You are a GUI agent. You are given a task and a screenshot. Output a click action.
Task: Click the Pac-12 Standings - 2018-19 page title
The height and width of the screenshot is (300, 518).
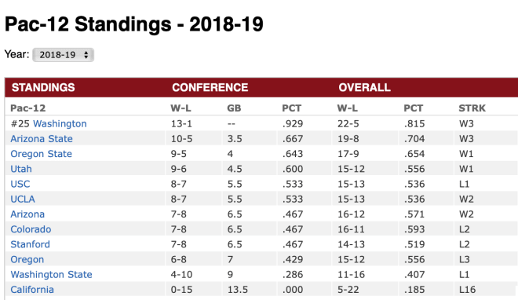(133, 24)
